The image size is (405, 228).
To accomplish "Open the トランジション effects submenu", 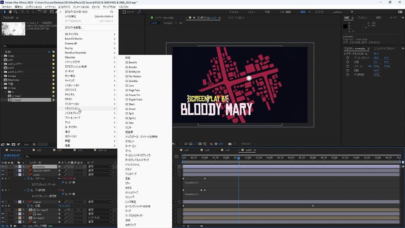I will 71,108.
